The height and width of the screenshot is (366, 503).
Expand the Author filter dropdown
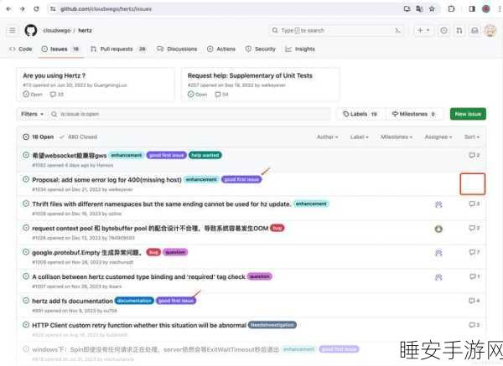tap(327, 137)
